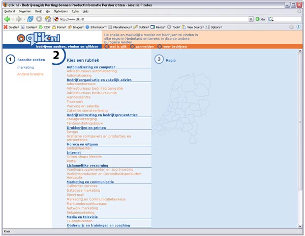The height and width of the screenshot is (236, 305).
Task: Open the Disable dropdown in developer toolbar
Action: point(12,27)
